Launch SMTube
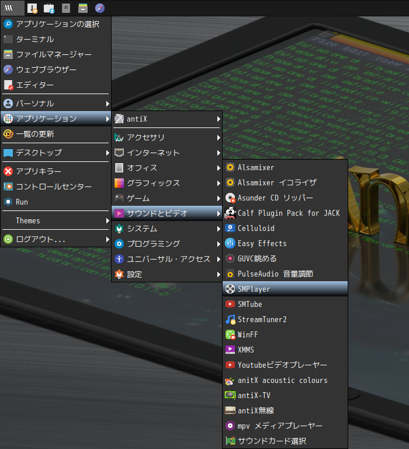The height and width of the screenshot is (449, 409). tap(285, 304)
